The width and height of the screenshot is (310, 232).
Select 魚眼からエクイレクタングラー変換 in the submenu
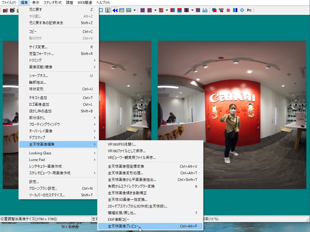pyautogui.click(x=150, y=186)
